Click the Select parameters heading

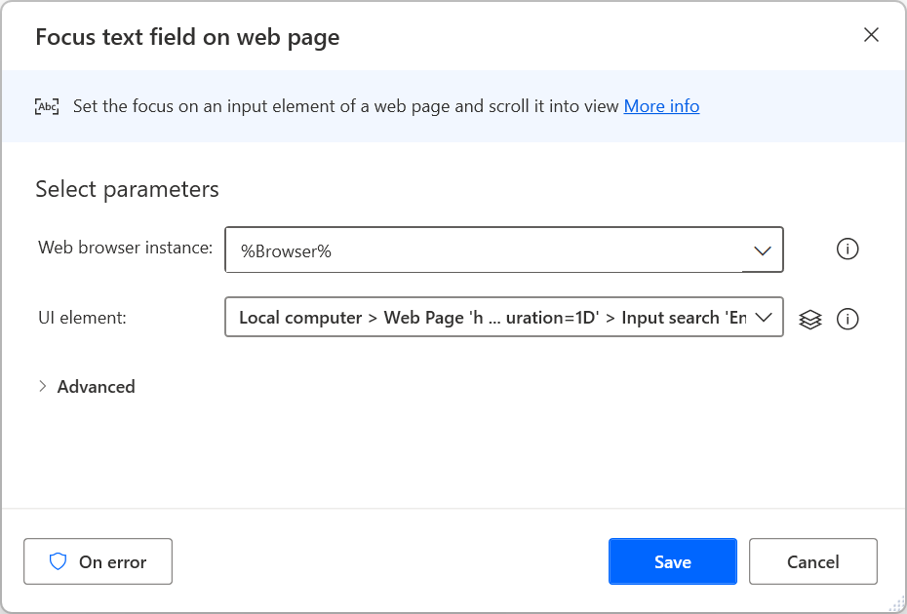127,189
